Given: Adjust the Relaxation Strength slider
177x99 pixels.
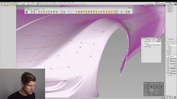Looking at the screenshot, I should coord(158,42).
